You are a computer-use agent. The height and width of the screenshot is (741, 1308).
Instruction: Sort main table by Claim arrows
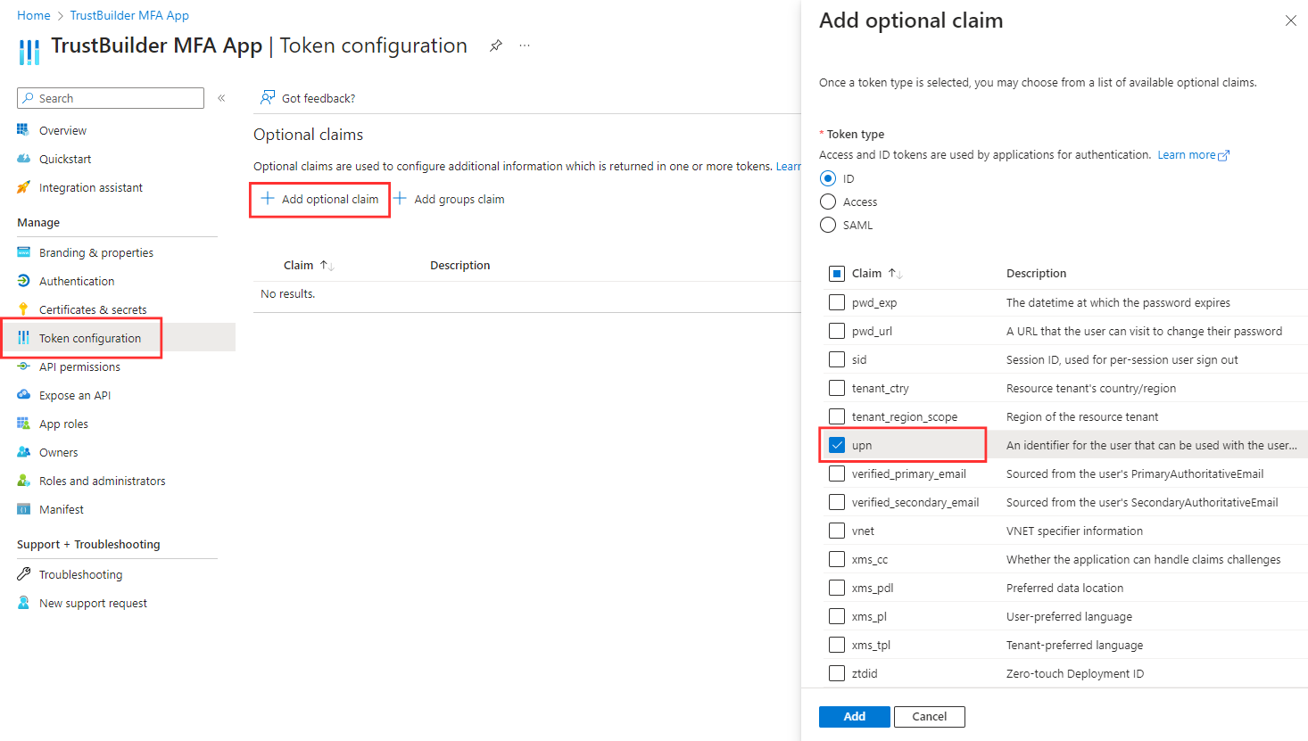pyautogui.click(x=327, y=265)
